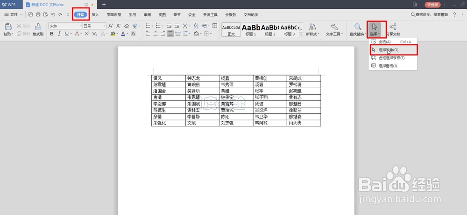Viewport: 467px width, 215px height.
Task: Switch to the 视图 tab
Action: pos(162,14)
